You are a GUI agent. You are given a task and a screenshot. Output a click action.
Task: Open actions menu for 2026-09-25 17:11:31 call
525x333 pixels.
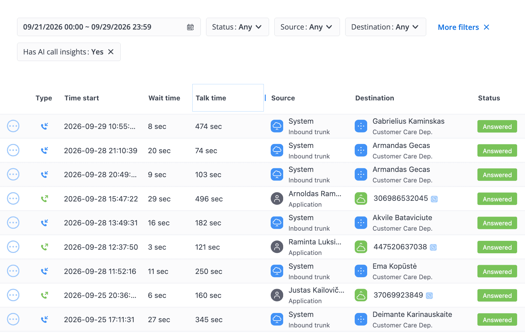pos(13,319)
